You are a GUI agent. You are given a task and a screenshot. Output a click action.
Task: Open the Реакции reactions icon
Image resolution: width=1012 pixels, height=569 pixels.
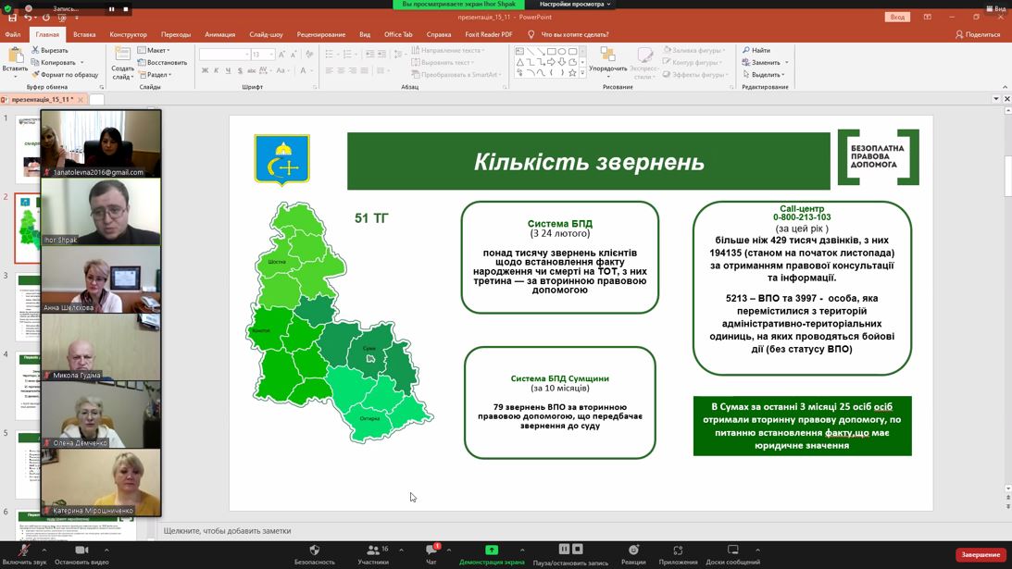pos(633,551)
